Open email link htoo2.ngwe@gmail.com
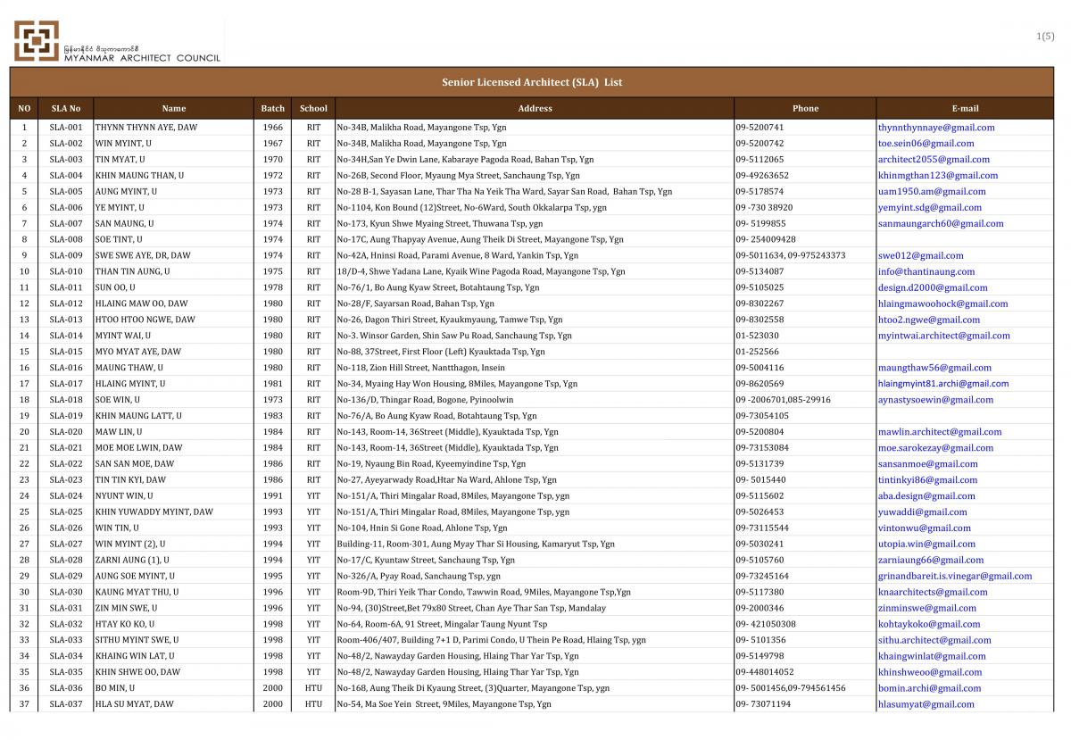This screenshot has width=1071, height=740. pos(929,320)
